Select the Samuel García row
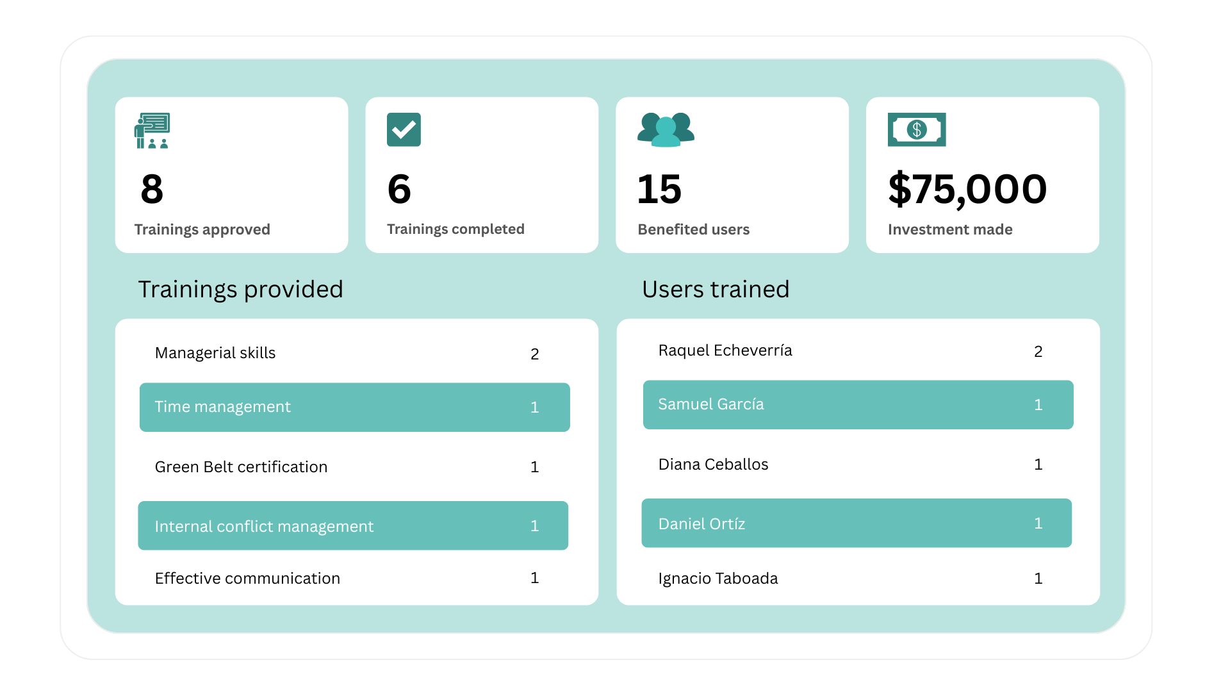The width and height of the screenshot is (1230, 692). (x=858, y=405)
